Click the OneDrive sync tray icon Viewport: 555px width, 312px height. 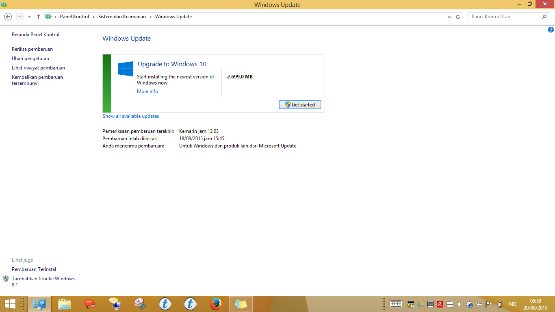tap(469, 304)
